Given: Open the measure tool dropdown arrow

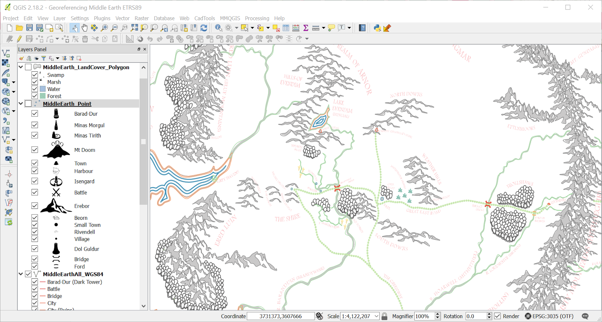Looking at the screenshot, I should click(x=324, y=28).
